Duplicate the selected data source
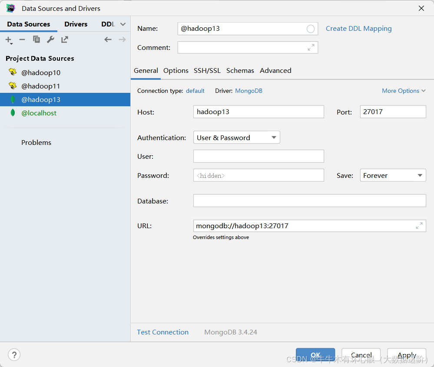Image resolution: width=434 pixels, height=367 pixels. tap(36, 40)
